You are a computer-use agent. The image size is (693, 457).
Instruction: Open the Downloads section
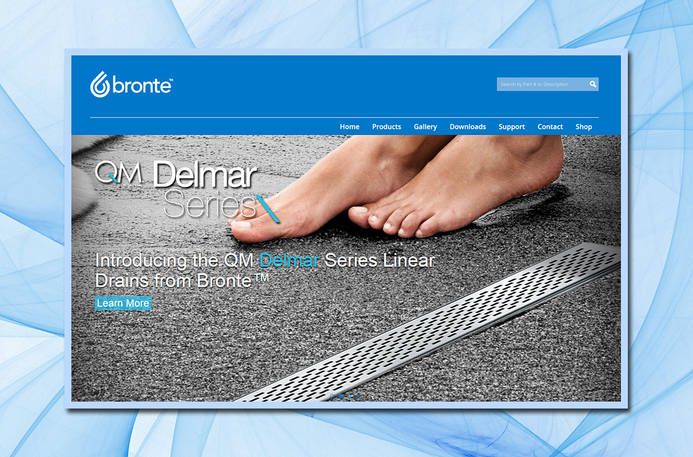coord(468,127)
